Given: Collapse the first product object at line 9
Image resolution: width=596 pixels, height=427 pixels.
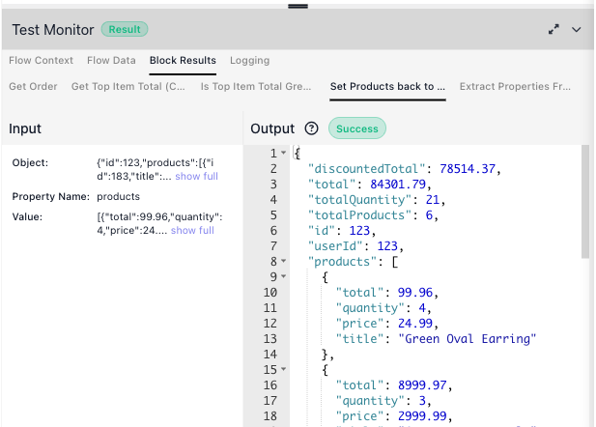Looking at the screenshot, I should (x=284, y=276).
